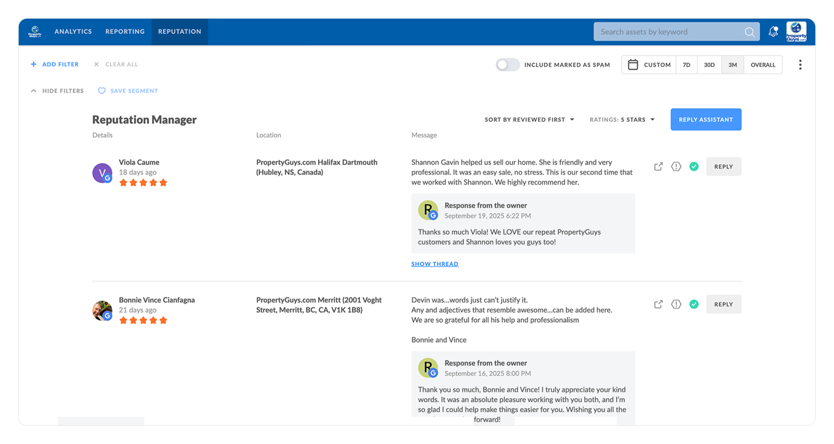Report Bonnie Vince Cianfagna's review

(676, 304)
